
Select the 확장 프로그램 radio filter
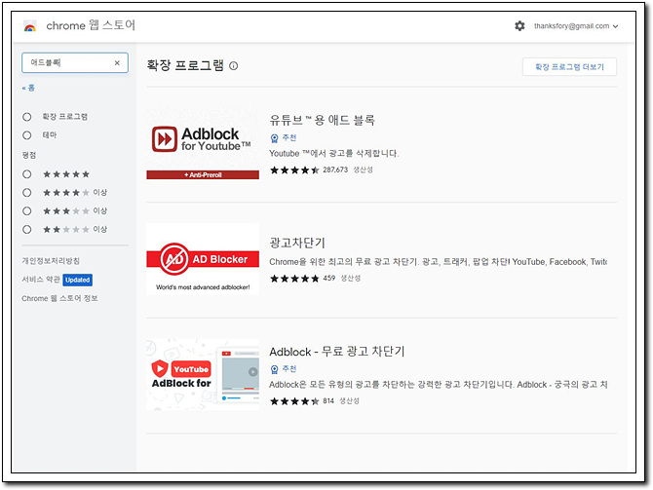27,117
